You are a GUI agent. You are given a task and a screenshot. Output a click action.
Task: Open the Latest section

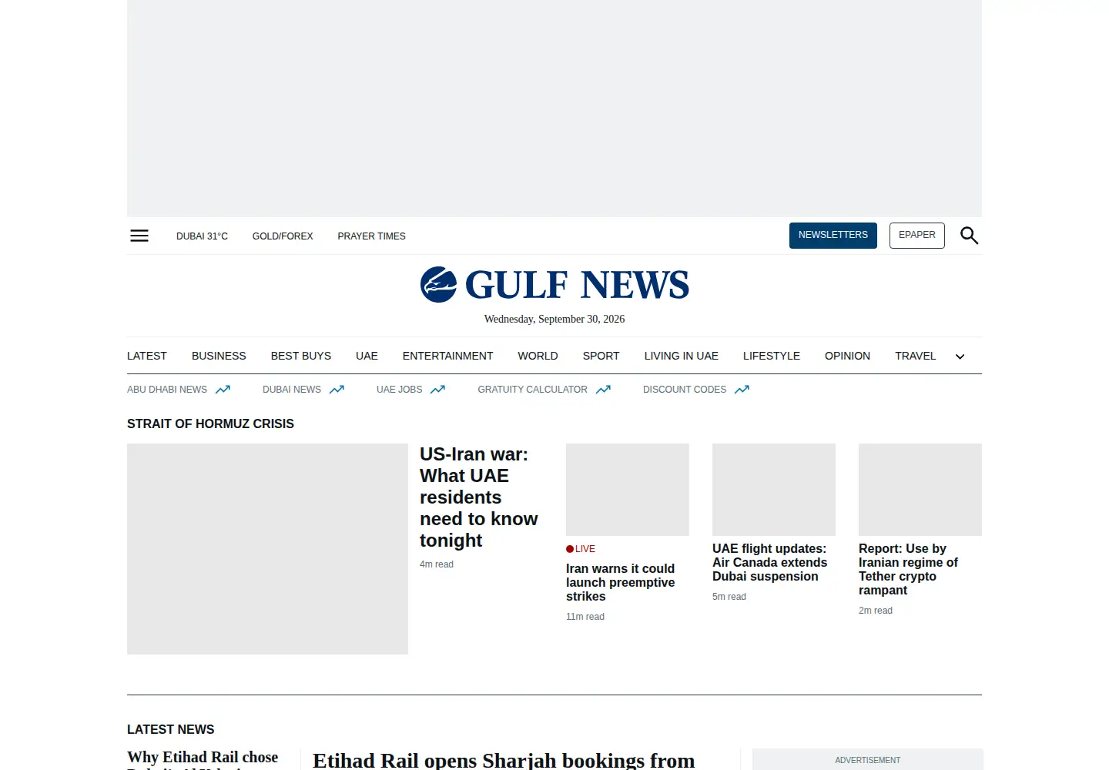coord(147,356)
